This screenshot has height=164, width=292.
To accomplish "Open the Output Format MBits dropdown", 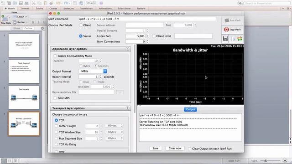I will click(93, 71).
